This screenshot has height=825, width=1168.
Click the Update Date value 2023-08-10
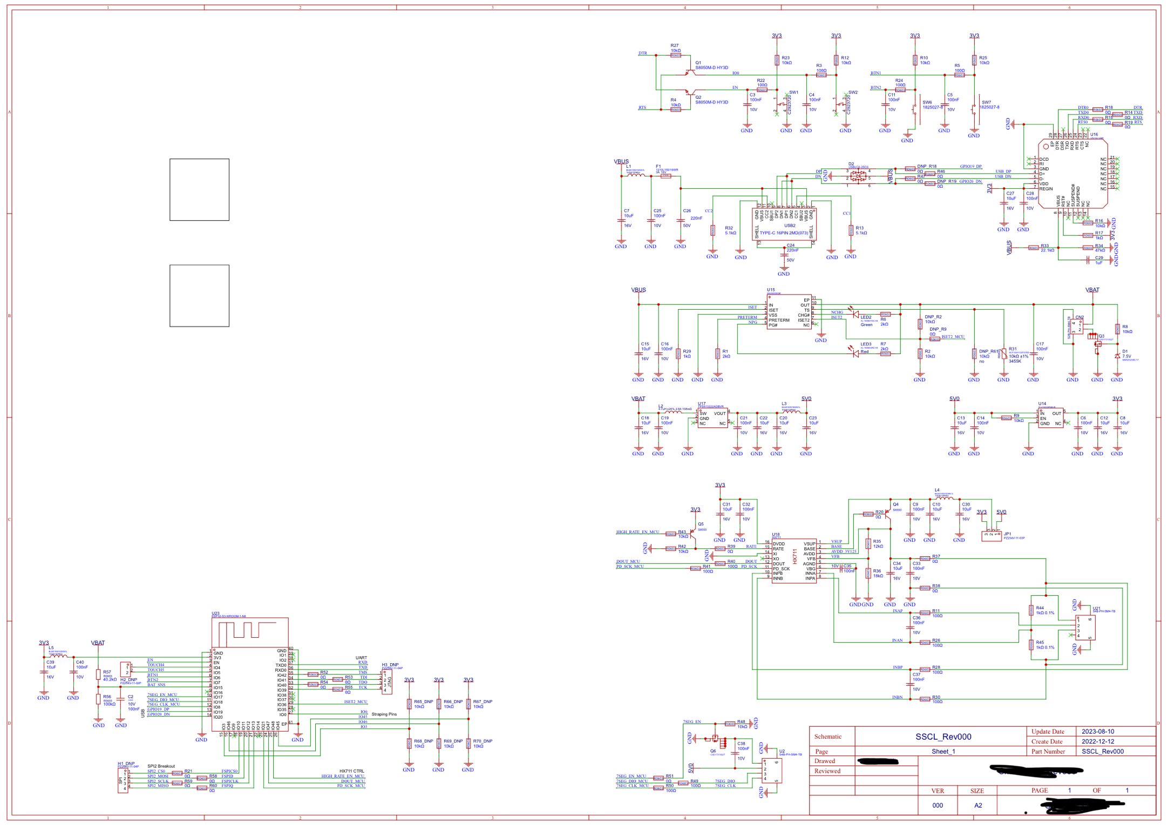click(x=1098, y=732)
